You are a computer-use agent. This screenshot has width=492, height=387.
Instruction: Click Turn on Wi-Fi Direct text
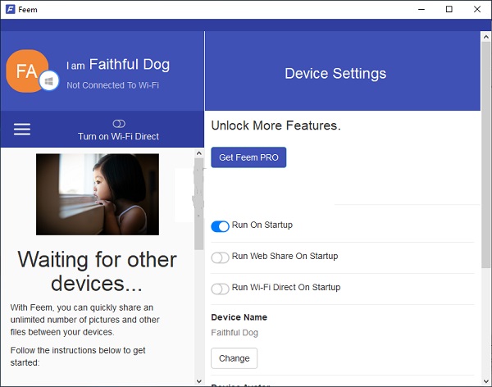click(118, 136)
